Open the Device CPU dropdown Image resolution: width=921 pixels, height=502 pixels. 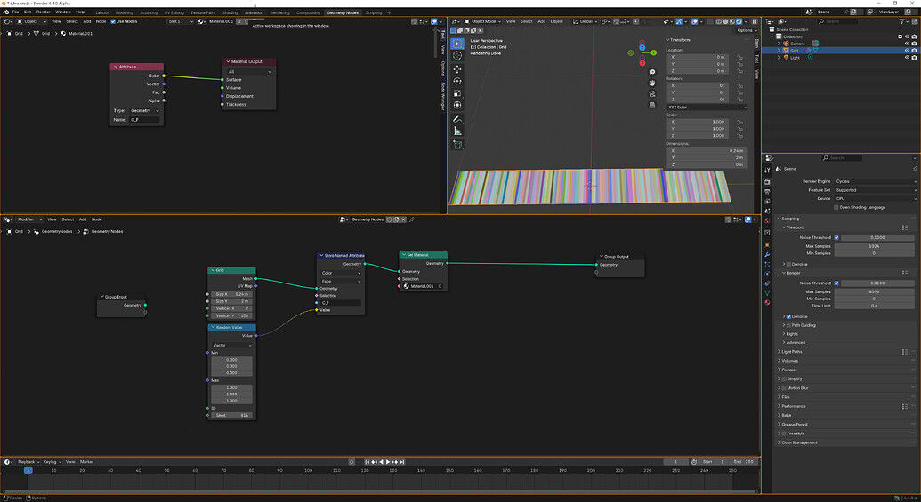pos(876,199)
